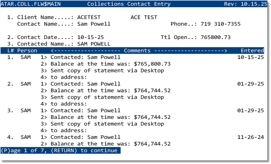This screenshot has width=271, height=164.
Task: Click the ACE TEST client description
Action: click(144, 17)
